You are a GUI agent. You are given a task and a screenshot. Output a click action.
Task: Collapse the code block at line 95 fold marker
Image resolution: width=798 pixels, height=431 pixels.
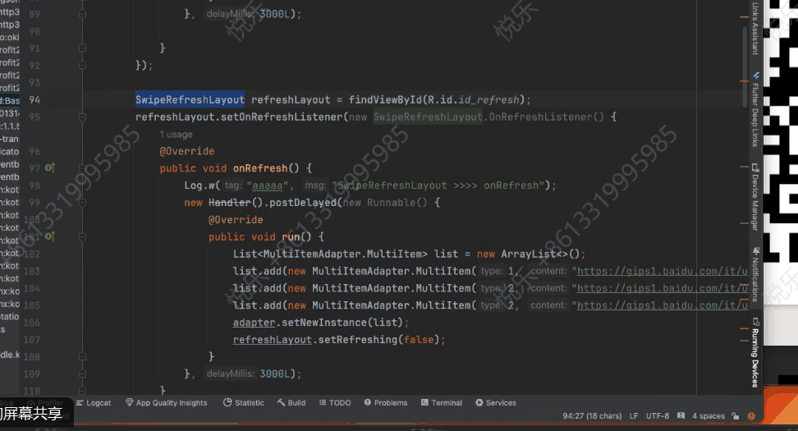tap(82, 117)
